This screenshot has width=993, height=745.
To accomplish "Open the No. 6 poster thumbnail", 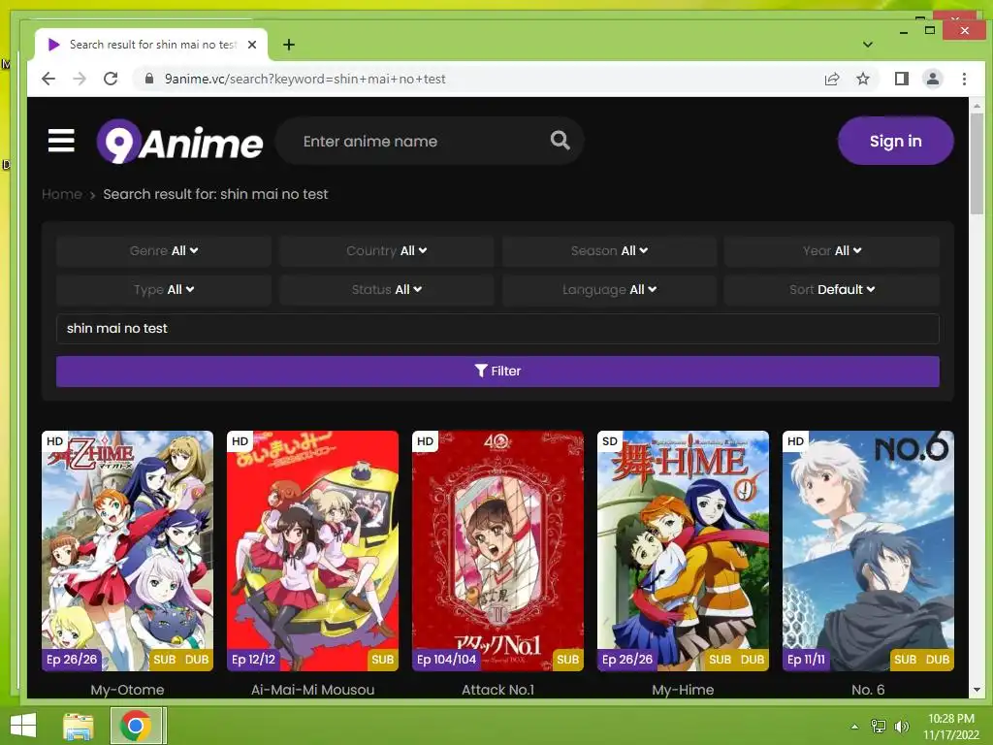I will [x=868, y=551].
